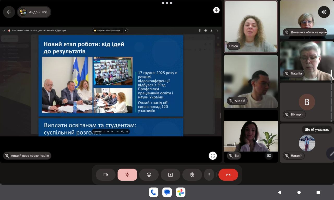Viewport: 334px width, 200px height.
Task: Raise hand in the meeting
Action: [x=192, y=175]
